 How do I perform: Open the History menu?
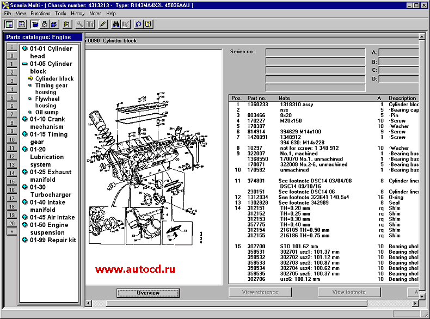pyautogui.click(x=78, y=13)
